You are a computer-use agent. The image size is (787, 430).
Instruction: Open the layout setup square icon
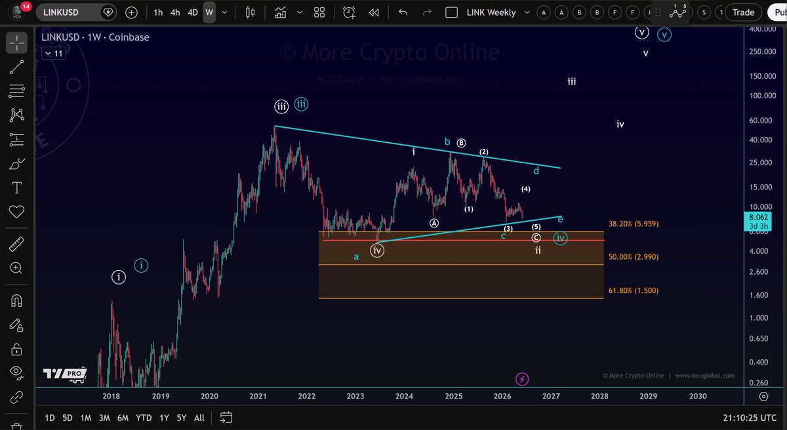coord(451,12)
